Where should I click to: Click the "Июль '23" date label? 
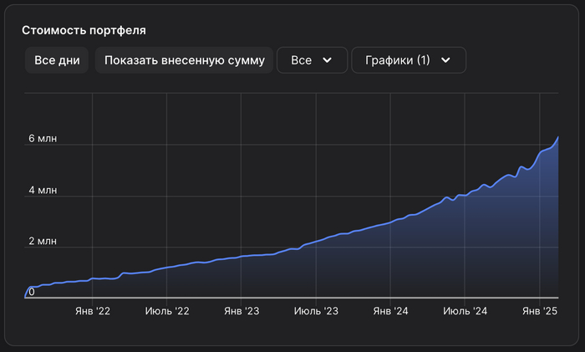point(316,312)
